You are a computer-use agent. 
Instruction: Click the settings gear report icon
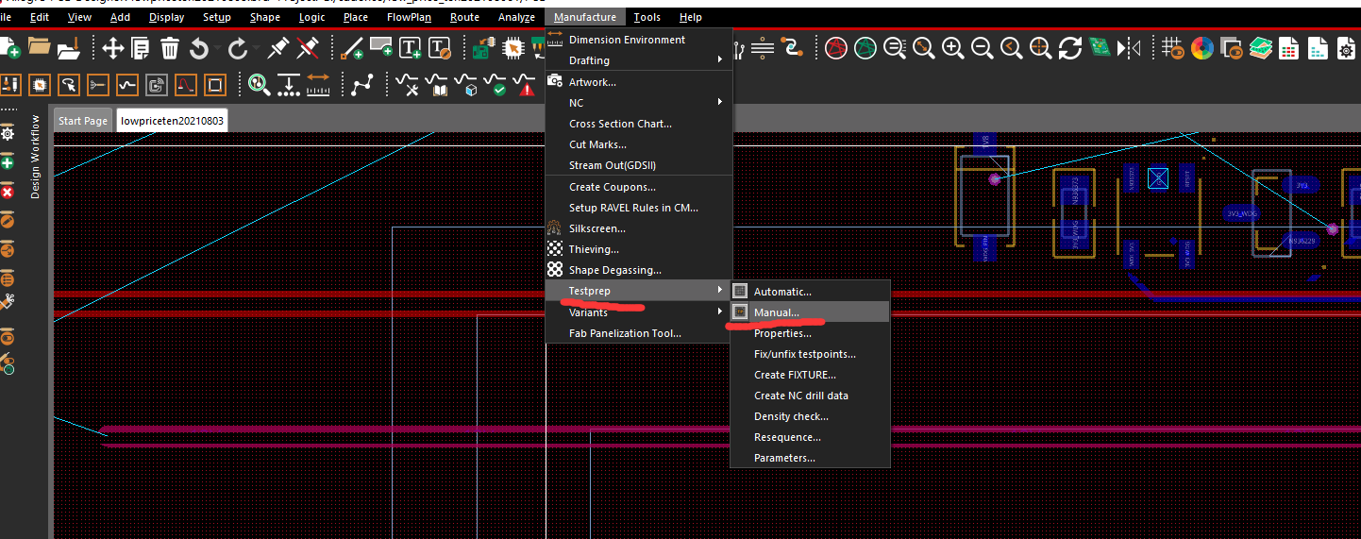[1347, 48]
